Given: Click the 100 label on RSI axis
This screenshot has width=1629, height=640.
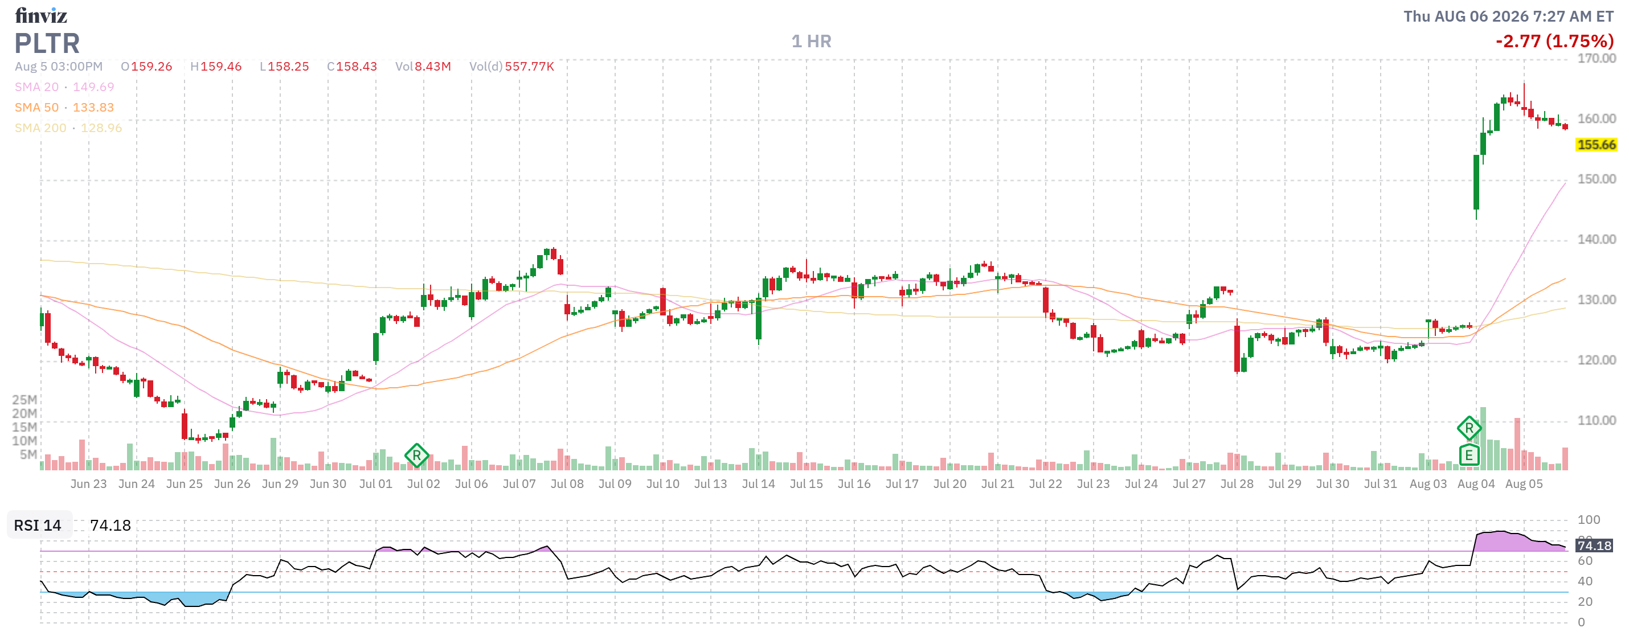Looking at the screenshot, I should [1589, 520].
